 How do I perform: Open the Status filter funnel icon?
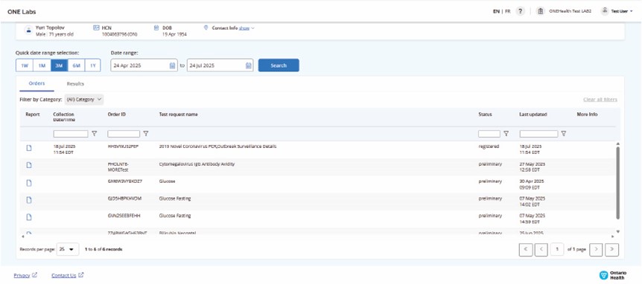tap(506, 134)
